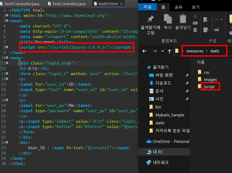Click the 복사 copy icon
The width and height of the screenshot is (232, 173).
coord(168,19)
